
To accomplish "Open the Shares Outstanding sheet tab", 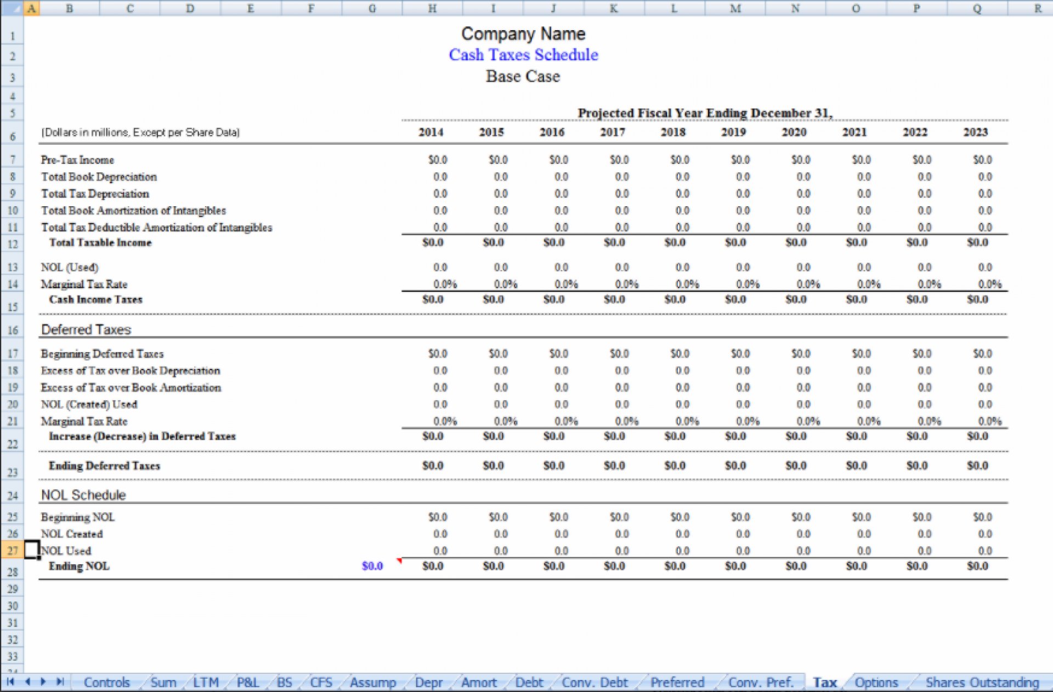I will (982, 682).
